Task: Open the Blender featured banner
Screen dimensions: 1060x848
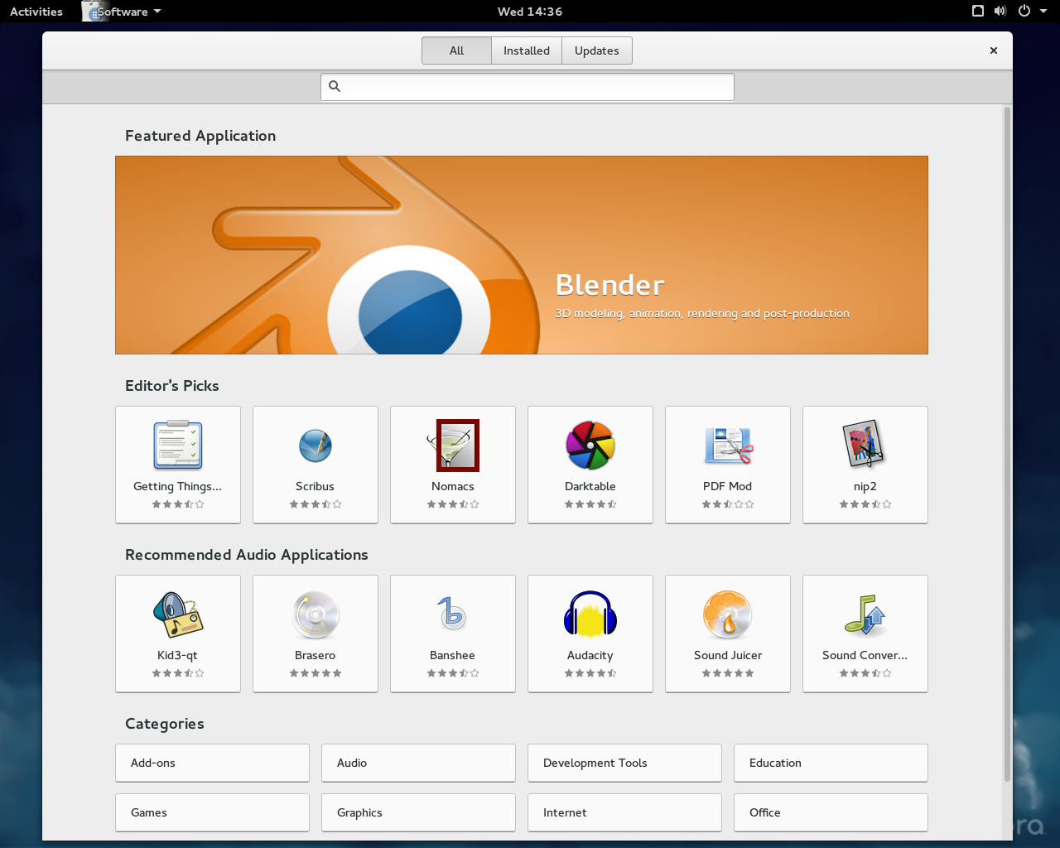Action: (522, 255)
